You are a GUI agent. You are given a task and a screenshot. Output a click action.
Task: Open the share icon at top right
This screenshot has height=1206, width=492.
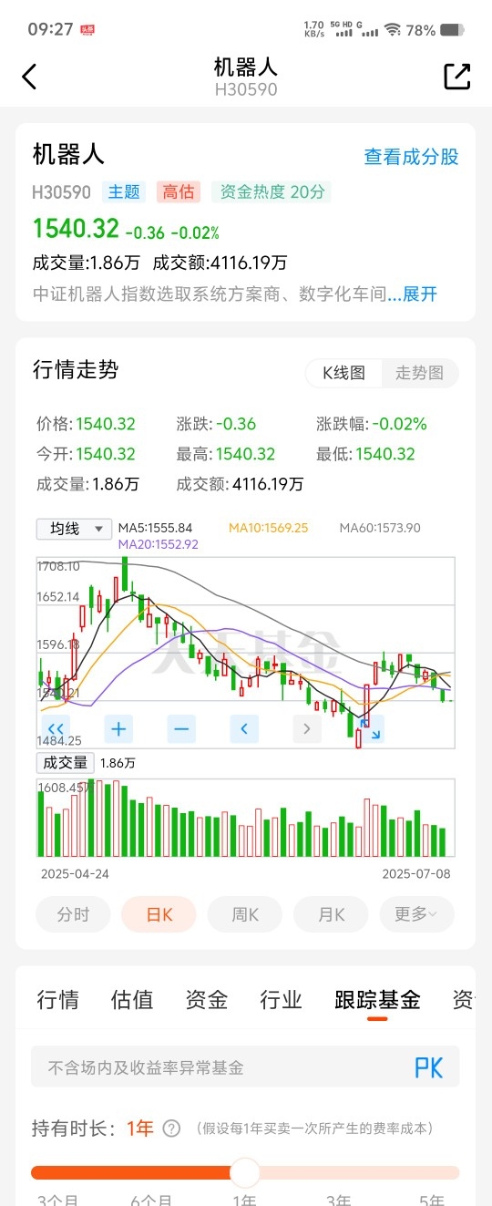[456, 77]
